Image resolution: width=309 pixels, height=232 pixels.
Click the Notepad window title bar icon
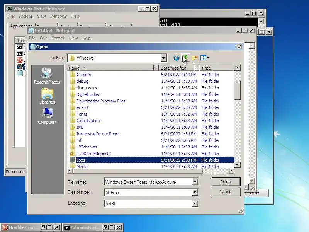(x=31, y=31)
